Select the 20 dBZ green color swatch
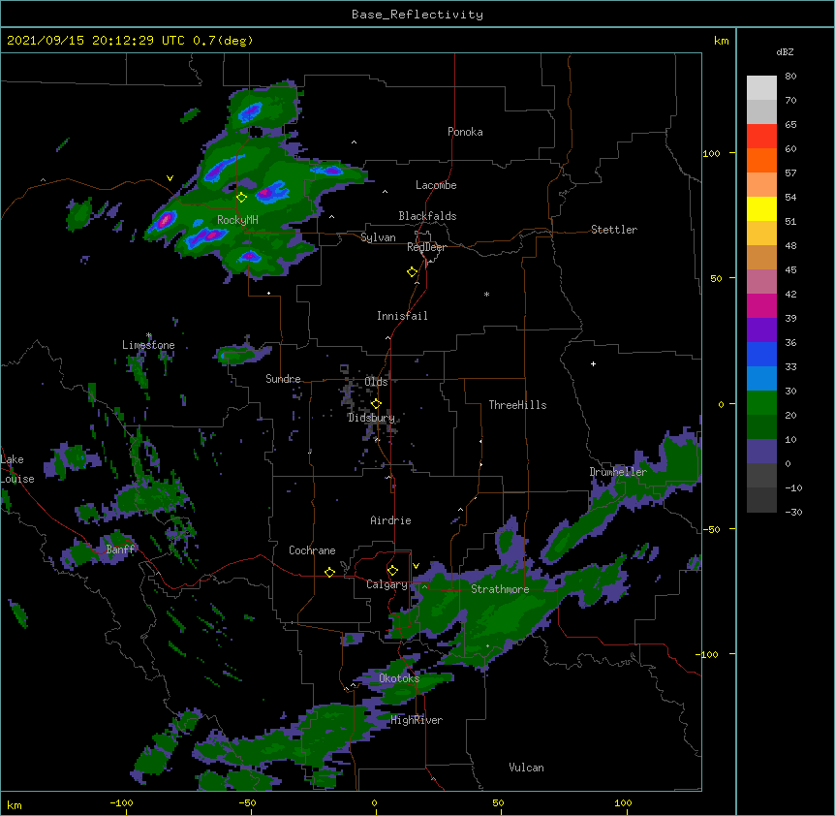This screenshot has width=835, height=816. coord(761,426)
